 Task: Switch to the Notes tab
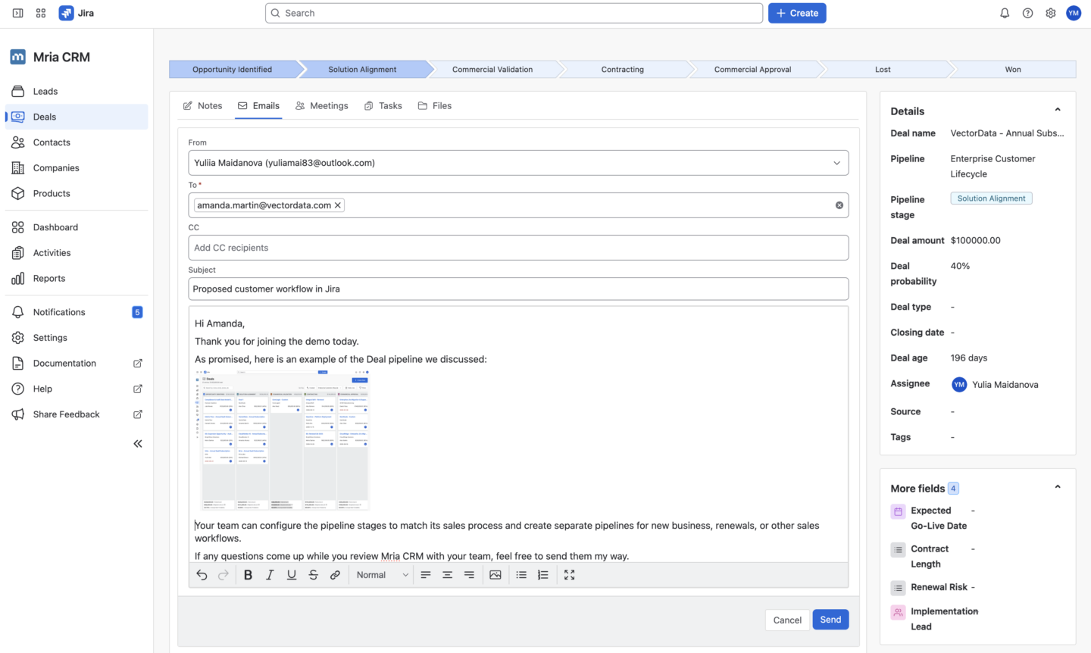point(202,106)
